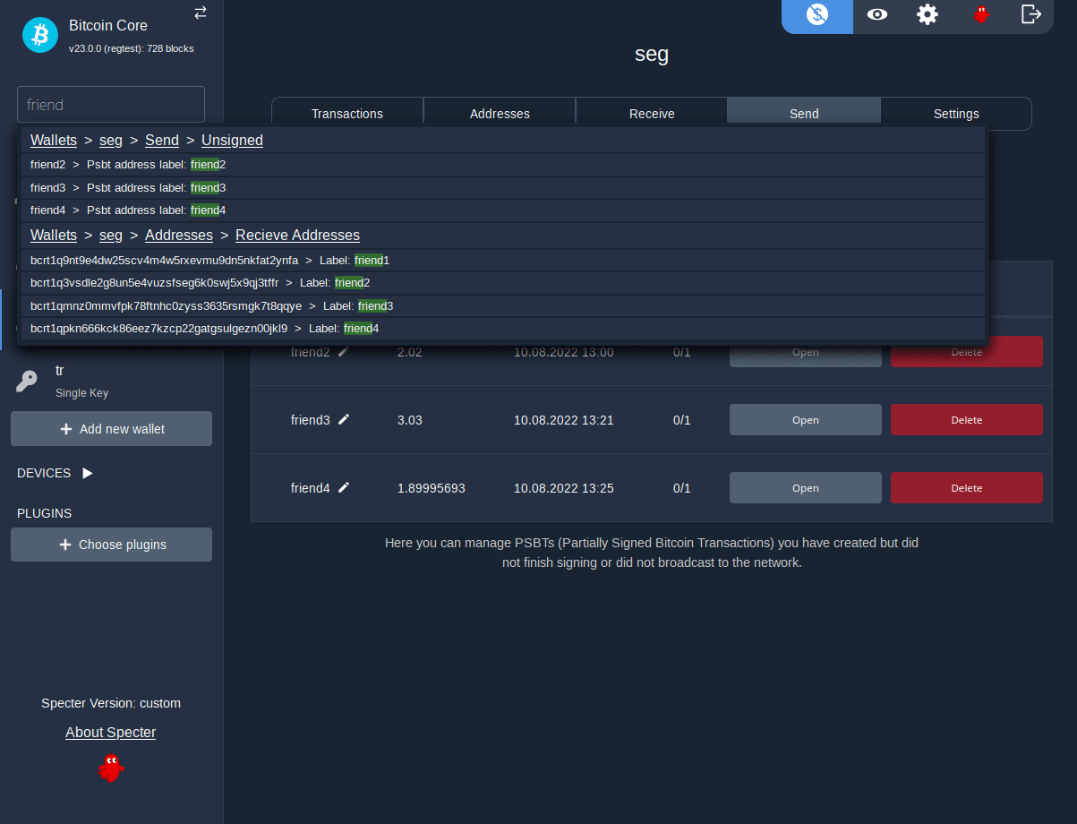Click the PLUGINS section heading

45,513
